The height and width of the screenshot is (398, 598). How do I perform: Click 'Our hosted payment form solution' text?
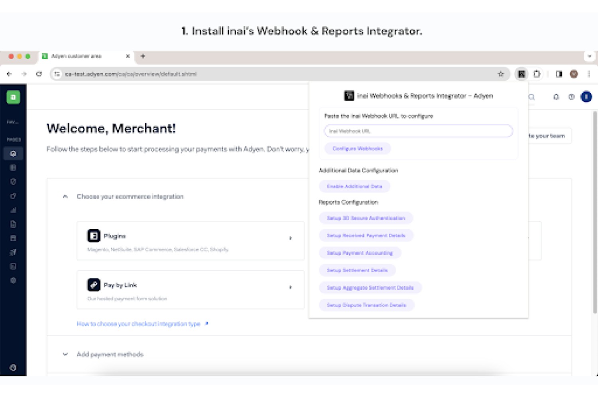click(x=127, y=298)
